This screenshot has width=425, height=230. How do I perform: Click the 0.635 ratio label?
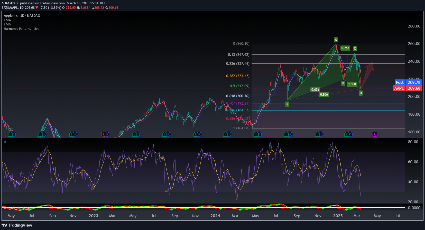pos(315,90)
